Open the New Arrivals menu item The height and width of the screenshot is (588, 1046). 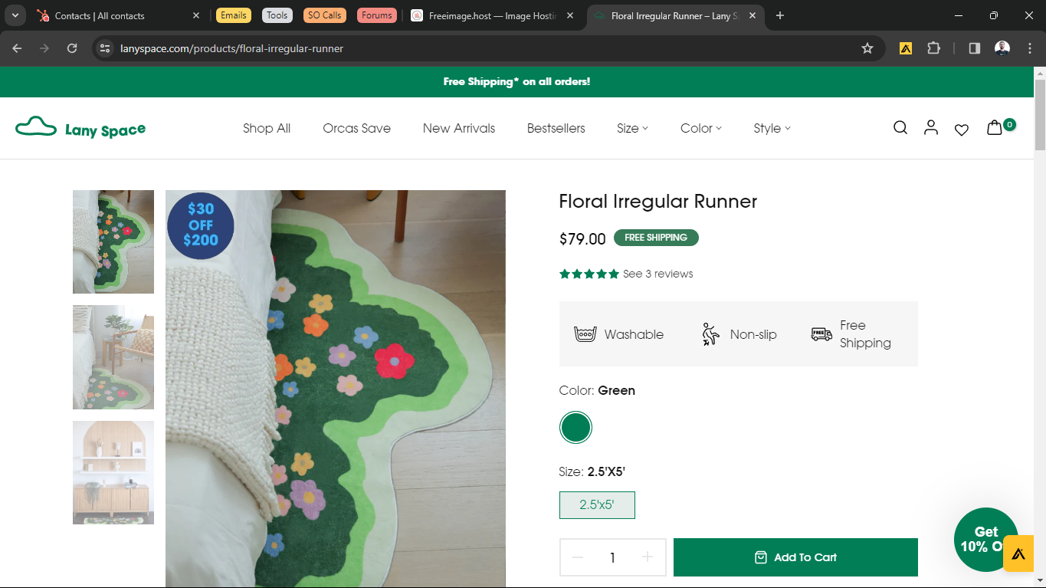pyautogui.click(x=459, y=128)
